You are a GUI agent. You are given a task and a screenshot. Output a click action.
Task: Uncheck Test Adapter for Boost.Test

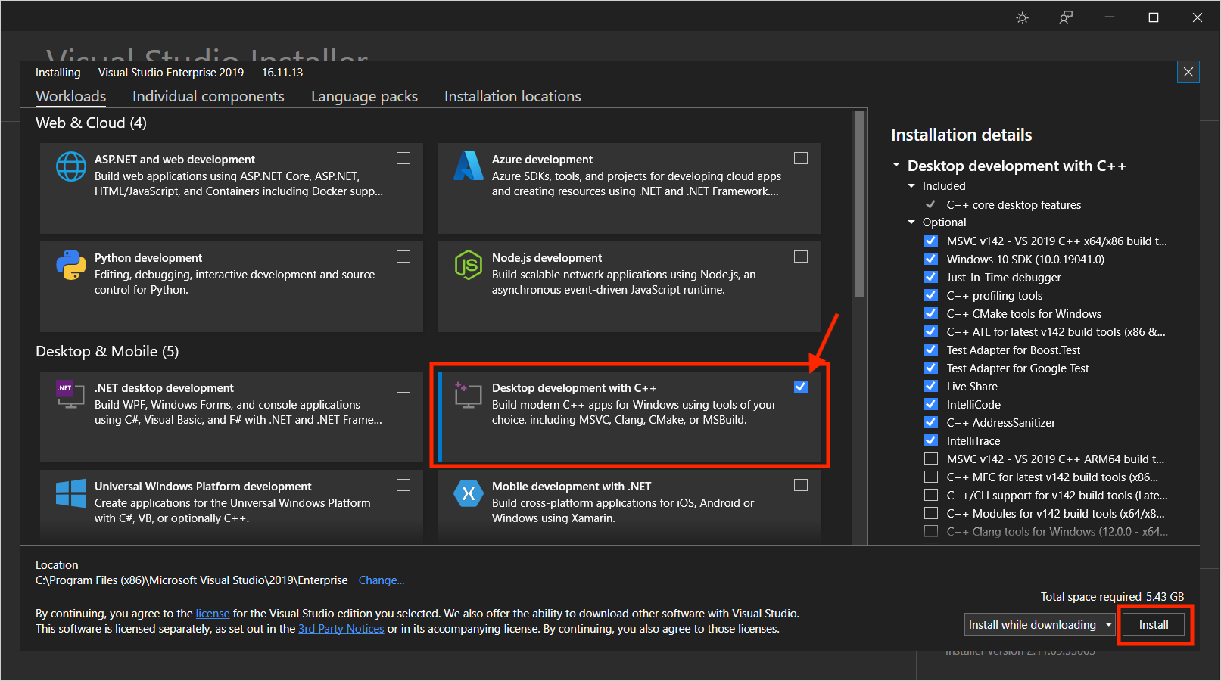pos(931,350)
